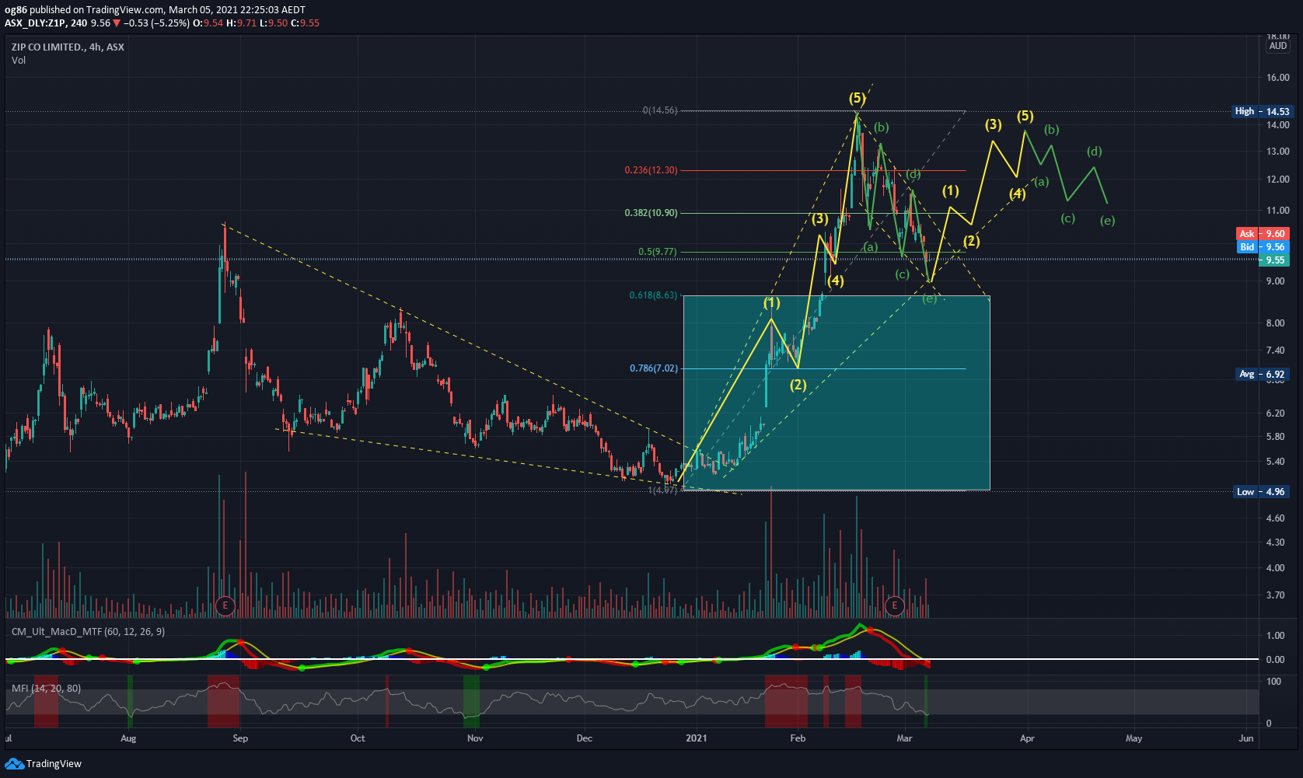
Task: Click the 5.80 price scale value
Action: [1276, 437]
